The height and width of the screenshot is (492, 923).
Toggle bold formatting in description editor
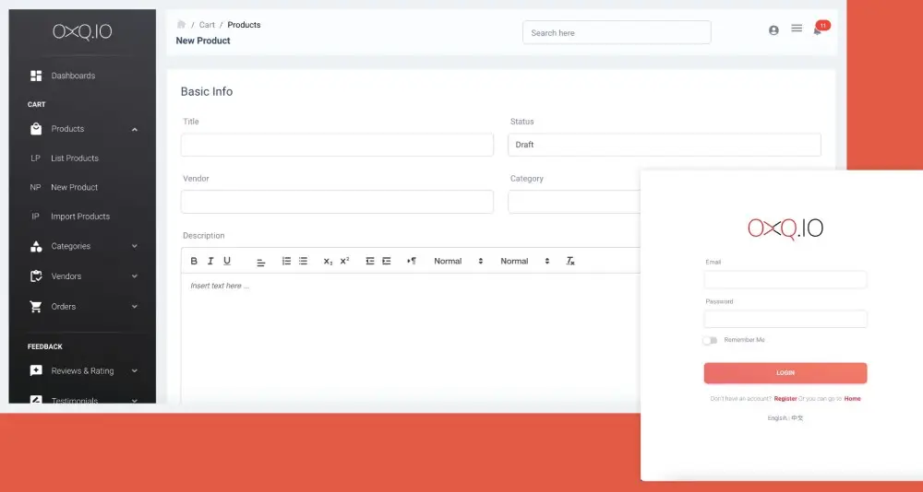coord(194,261)
